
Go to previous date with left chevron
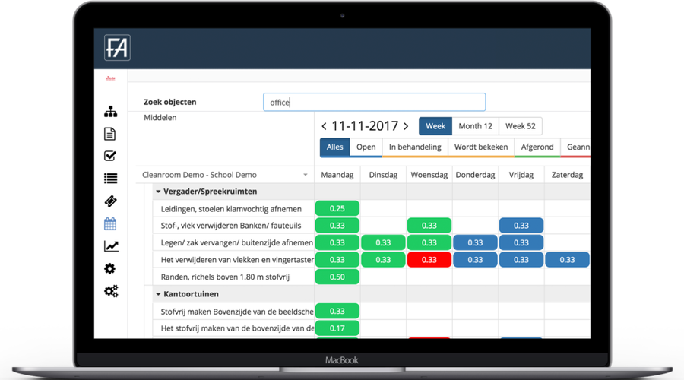[x=324, y=126]
